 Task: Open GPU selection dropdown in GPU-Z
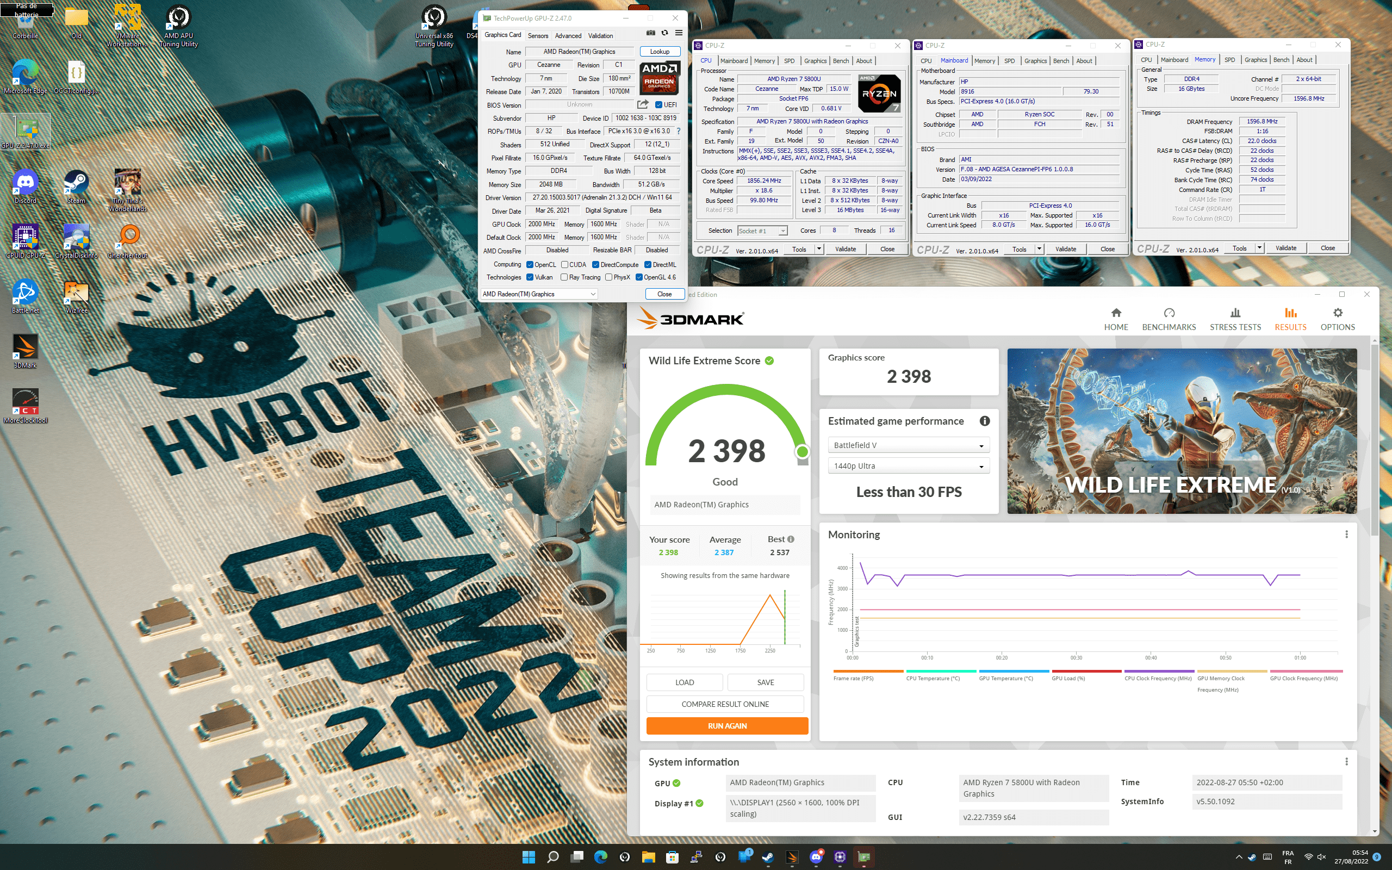click(x=539, y=294)
